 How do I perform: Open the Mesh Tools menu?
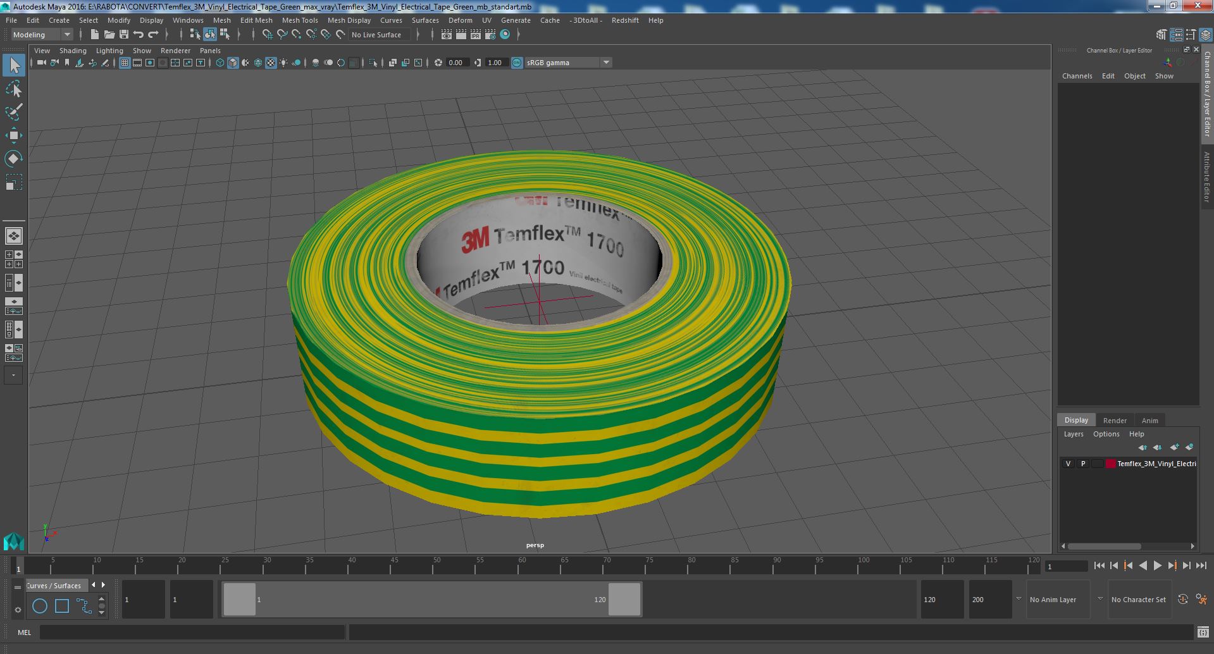[300, 20]
